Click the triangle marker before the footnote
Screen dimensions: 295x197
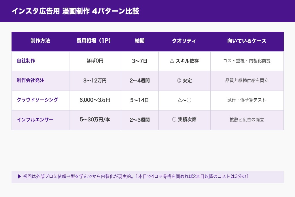(x=19, y=177)
